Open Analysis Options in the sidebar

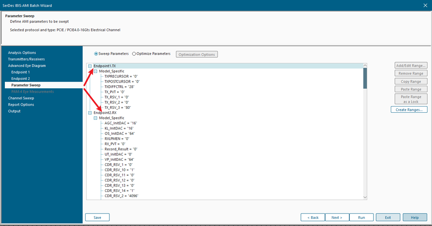(22, 53)
